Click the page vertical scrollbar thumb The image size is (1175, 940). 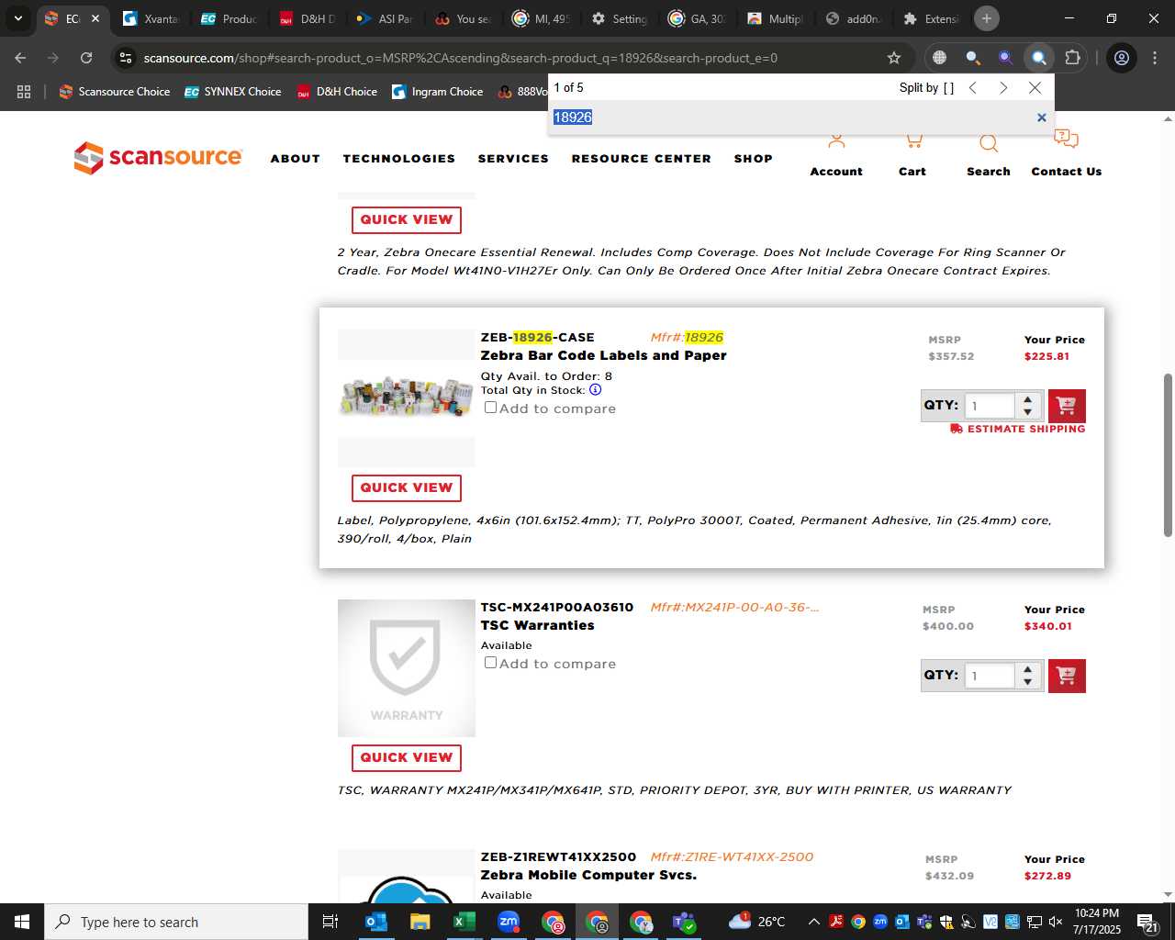[x=1168, y=455]
